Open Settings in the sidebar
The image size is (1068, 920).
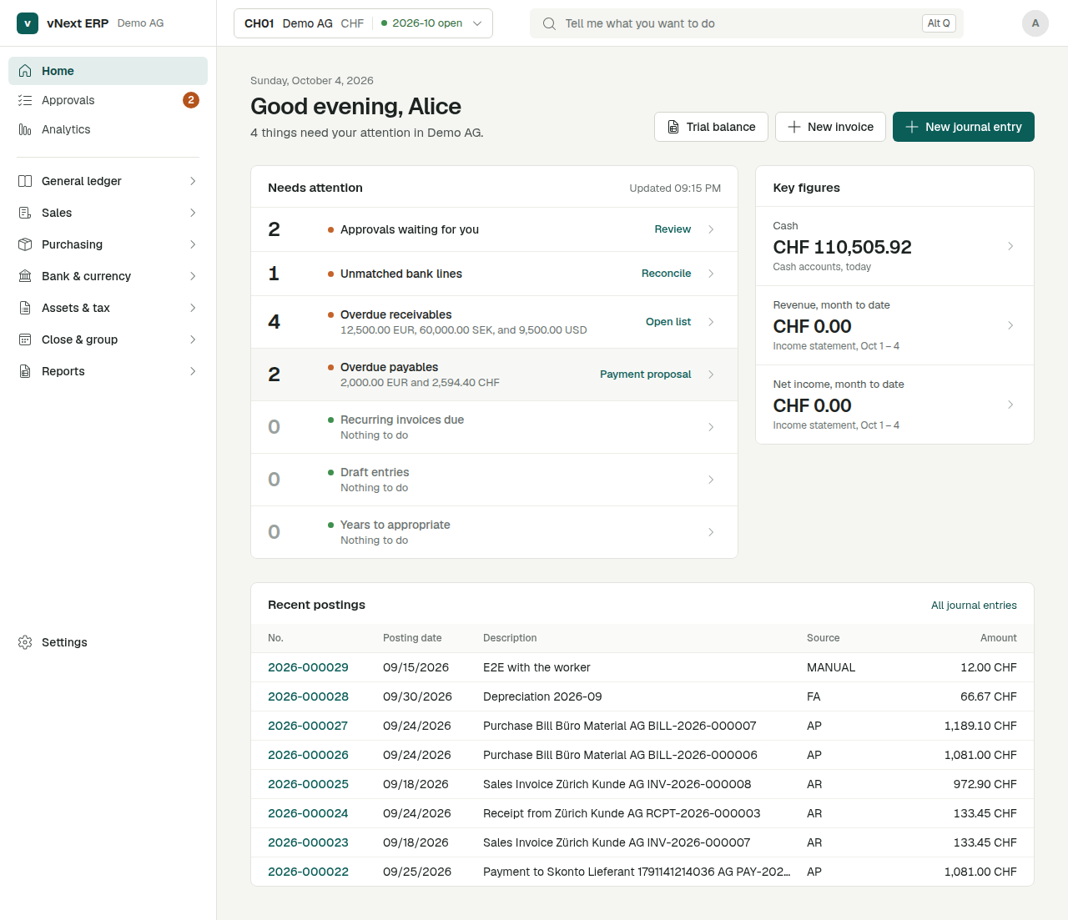[x=108, y=642]
